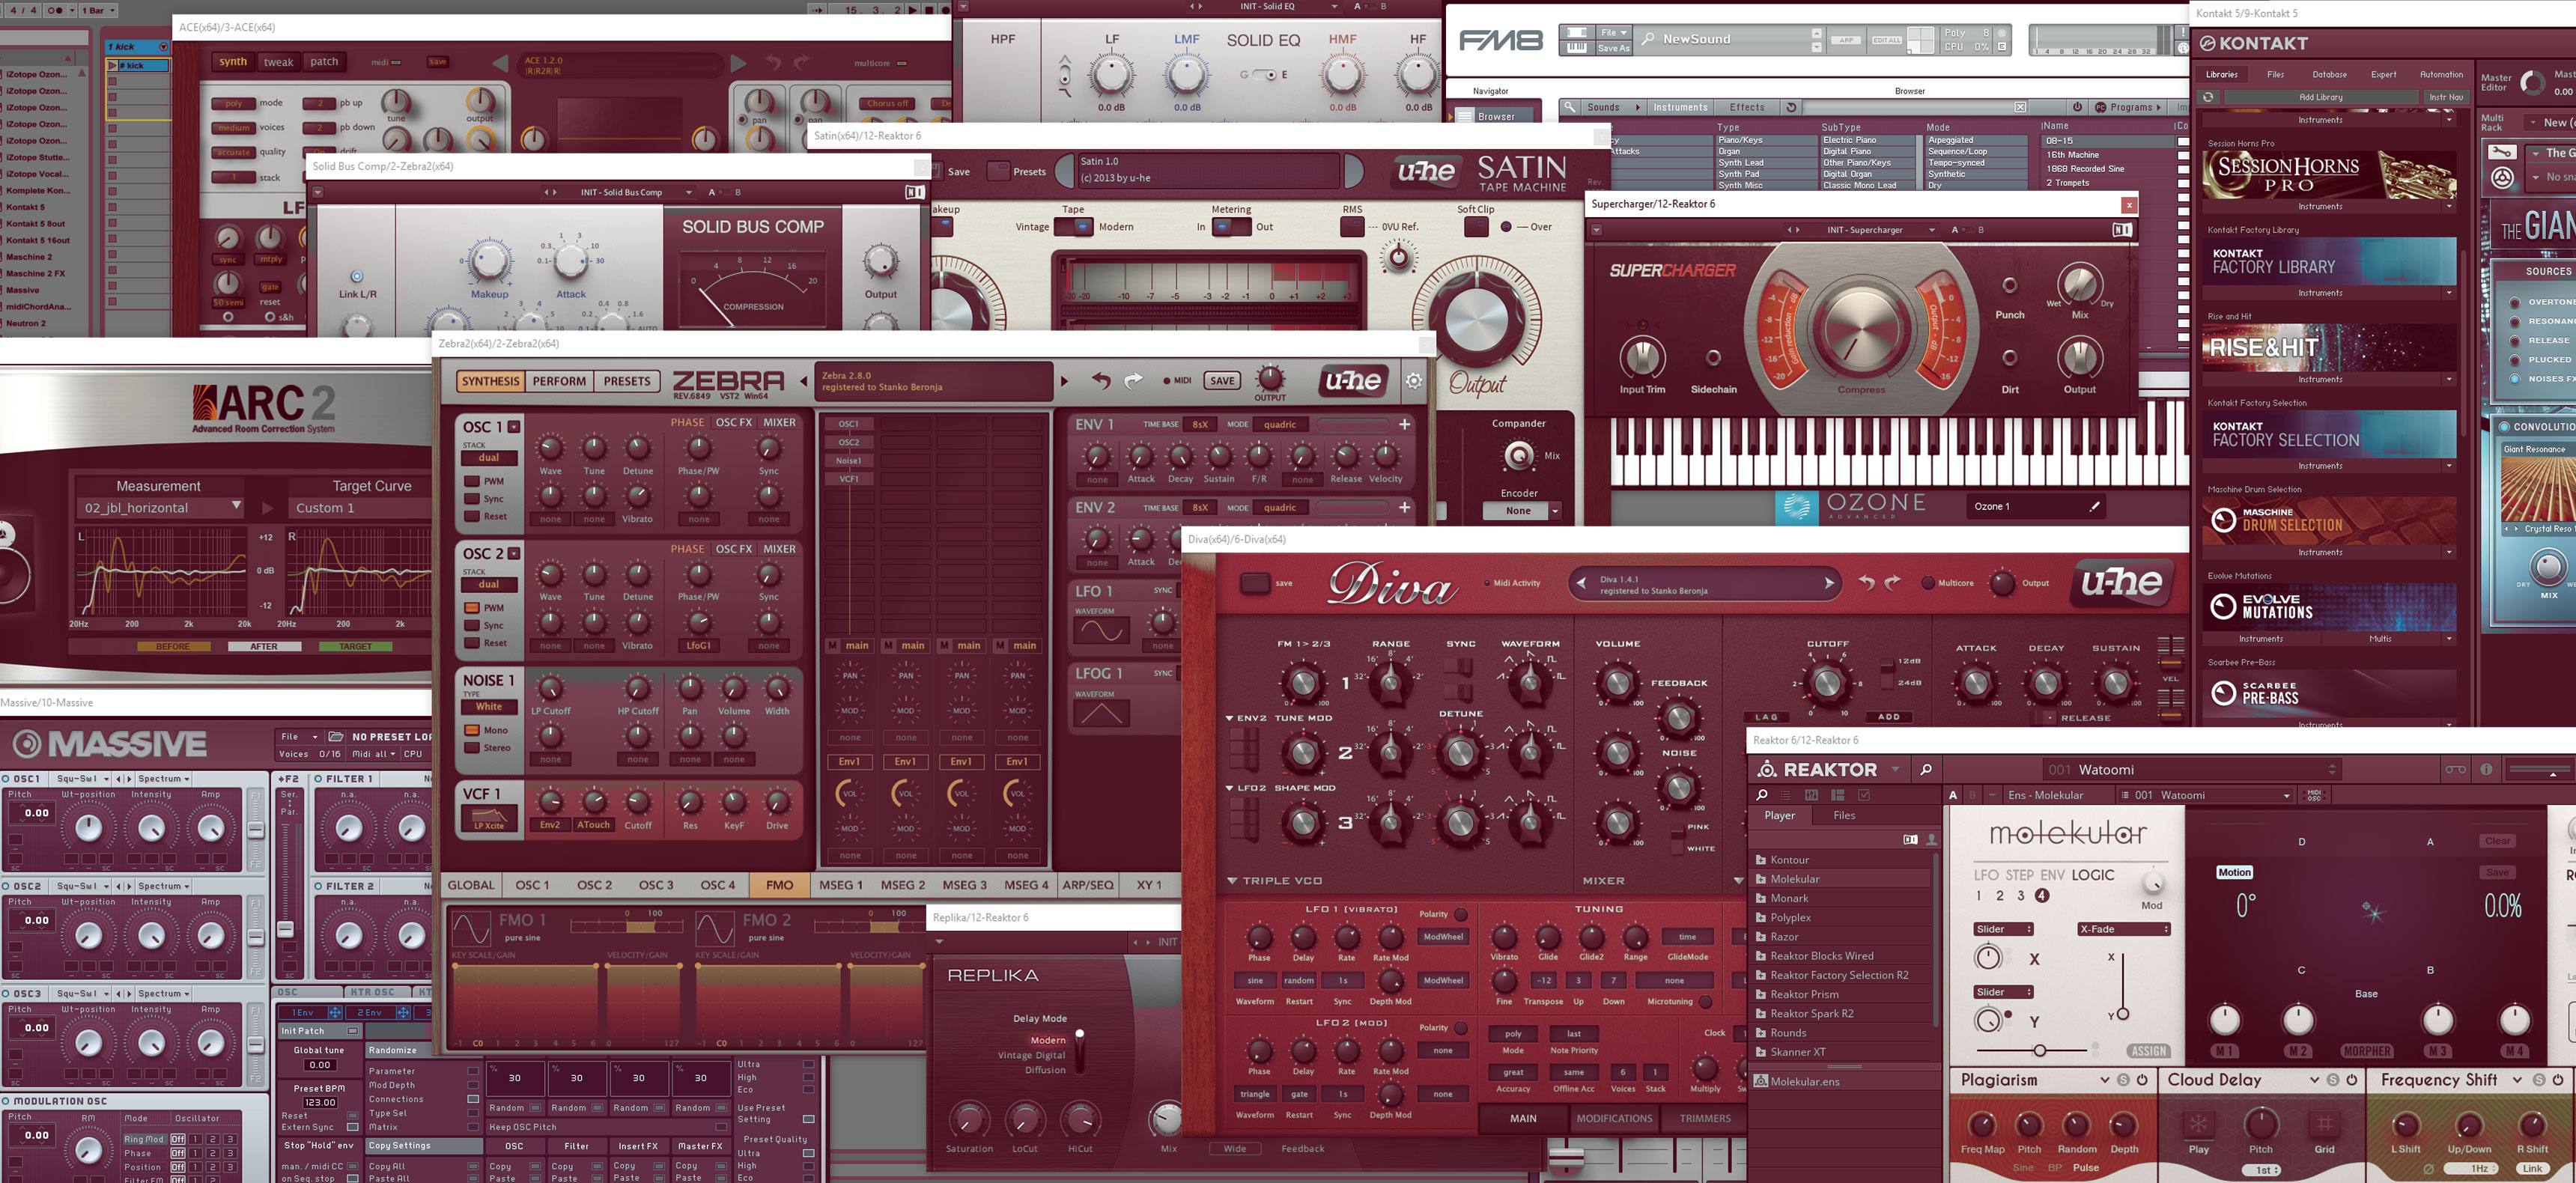The height and width of the screenshot is (1183, 2576).
Task: Toggle PWM checkbox in Zebra OSC 2
Action: pyautogui.click(x=472, y=608)
